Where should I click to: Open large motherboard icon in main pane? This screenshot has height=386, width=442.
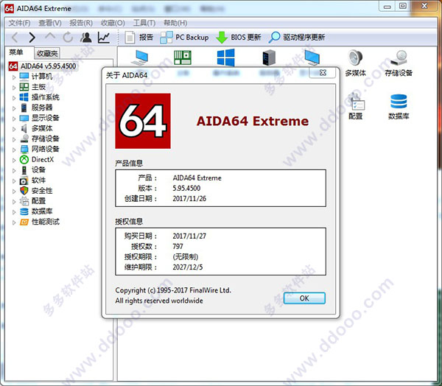183,57
